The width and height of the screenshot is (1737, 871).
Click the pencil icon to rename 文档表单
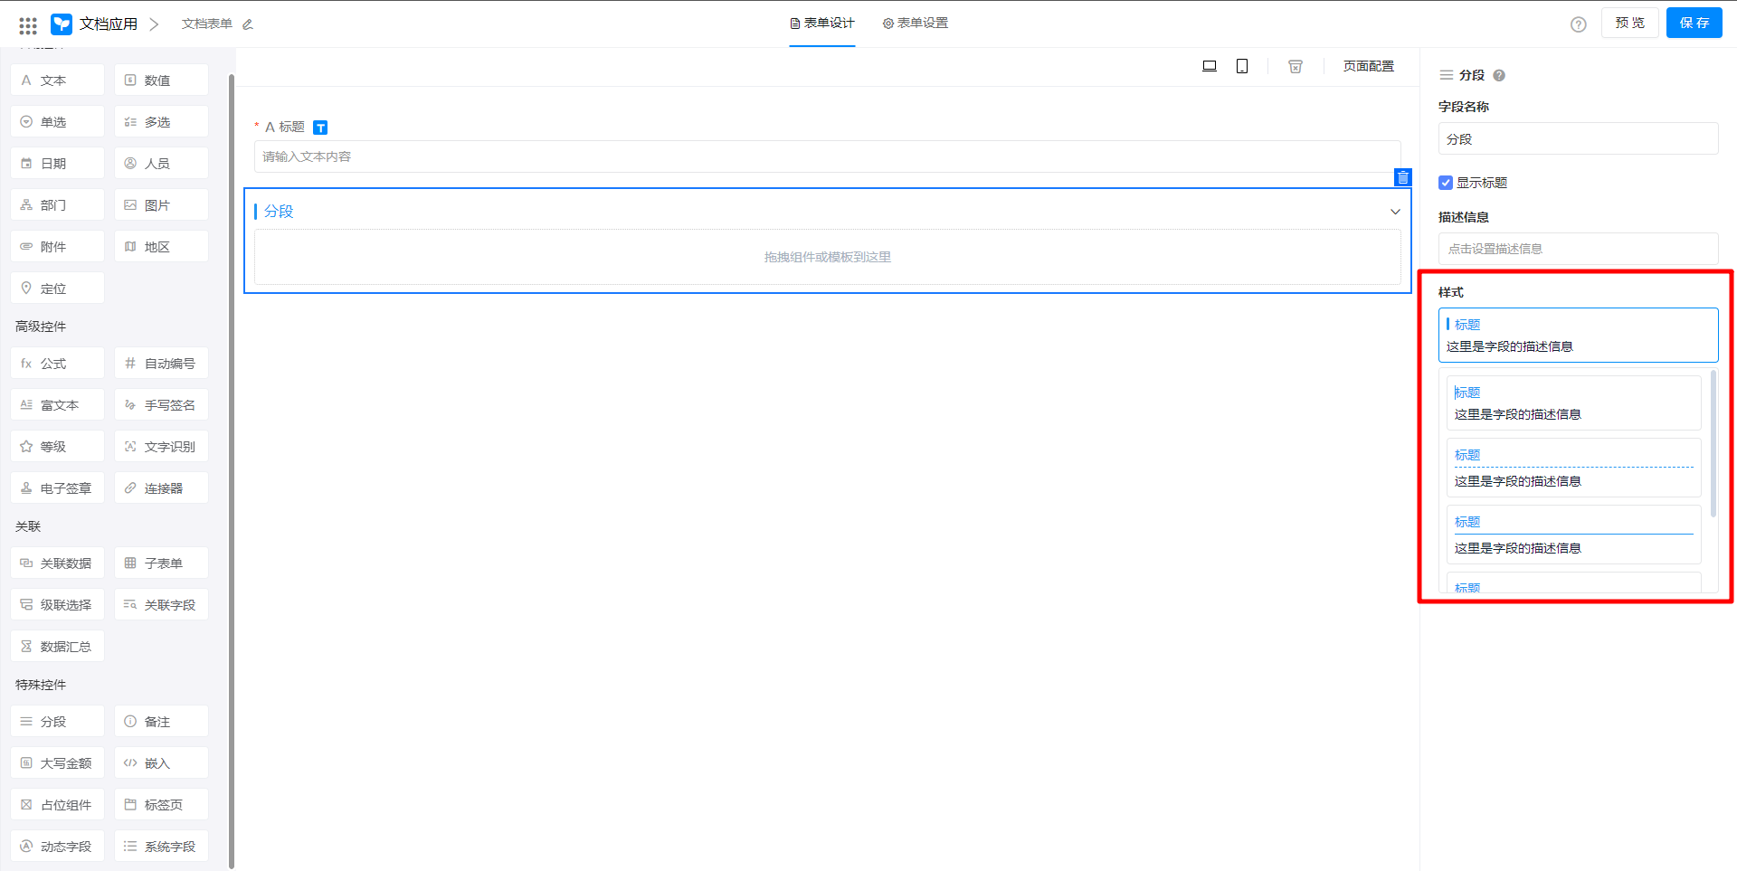pyautogui.click(x=248, y=24)
